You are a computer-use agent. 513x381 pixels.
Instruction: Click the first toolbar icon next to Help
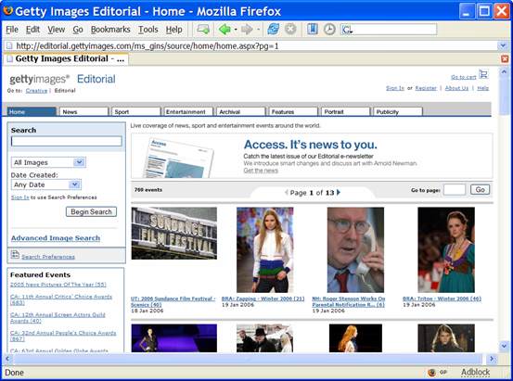click(x=203, y=30)
